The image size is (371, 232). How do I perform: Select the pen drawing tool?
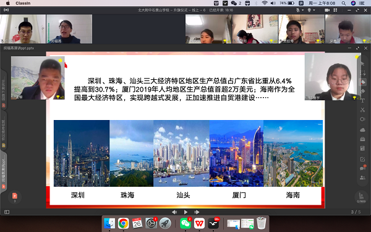pos(362,82)
